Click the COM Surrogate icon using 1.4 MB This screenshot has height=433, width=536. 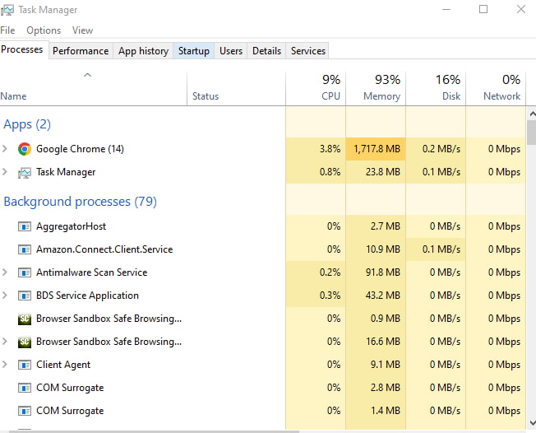point(25,411)
